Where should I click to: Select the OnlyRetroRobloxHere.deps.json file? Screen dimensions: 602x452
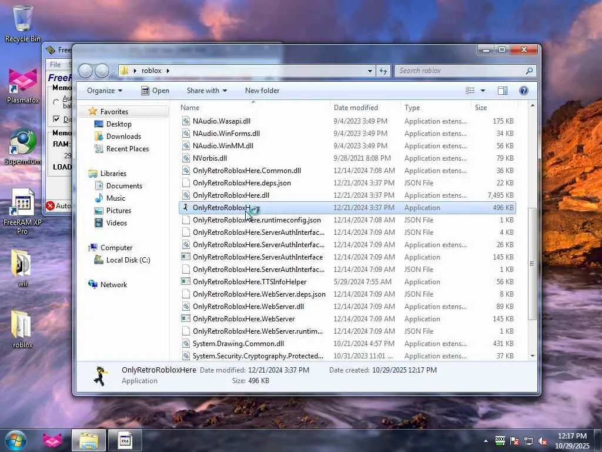[x=347, y=183]
